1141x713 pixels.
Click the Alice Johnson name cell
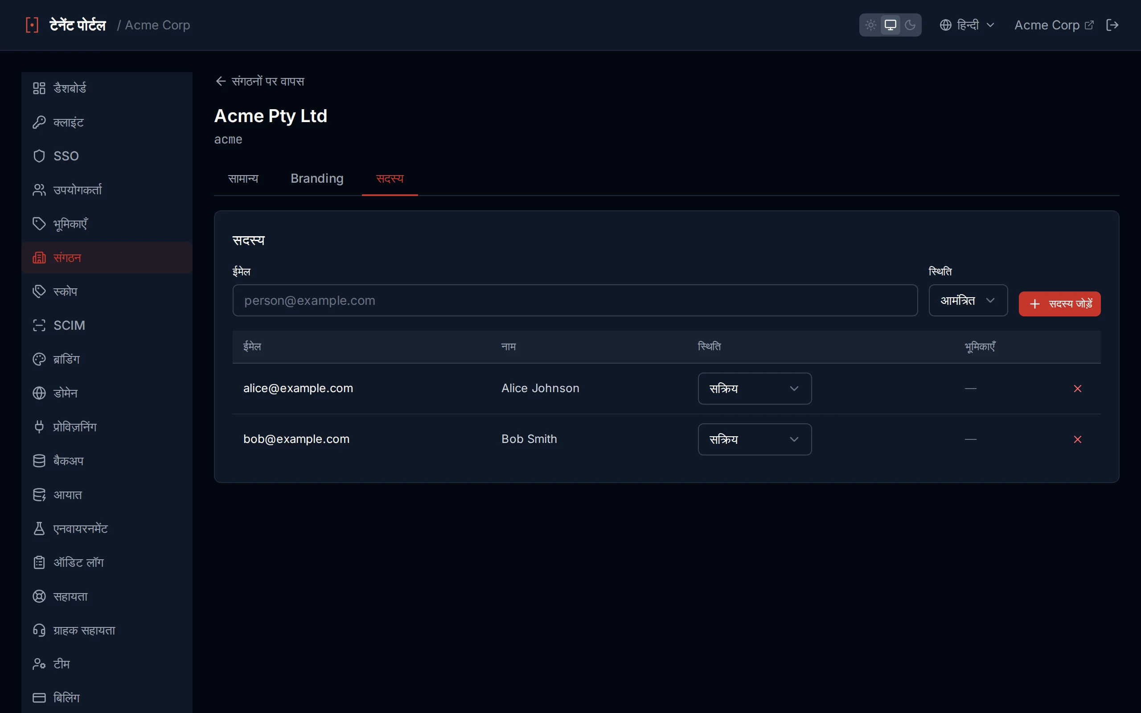point(540,389)
